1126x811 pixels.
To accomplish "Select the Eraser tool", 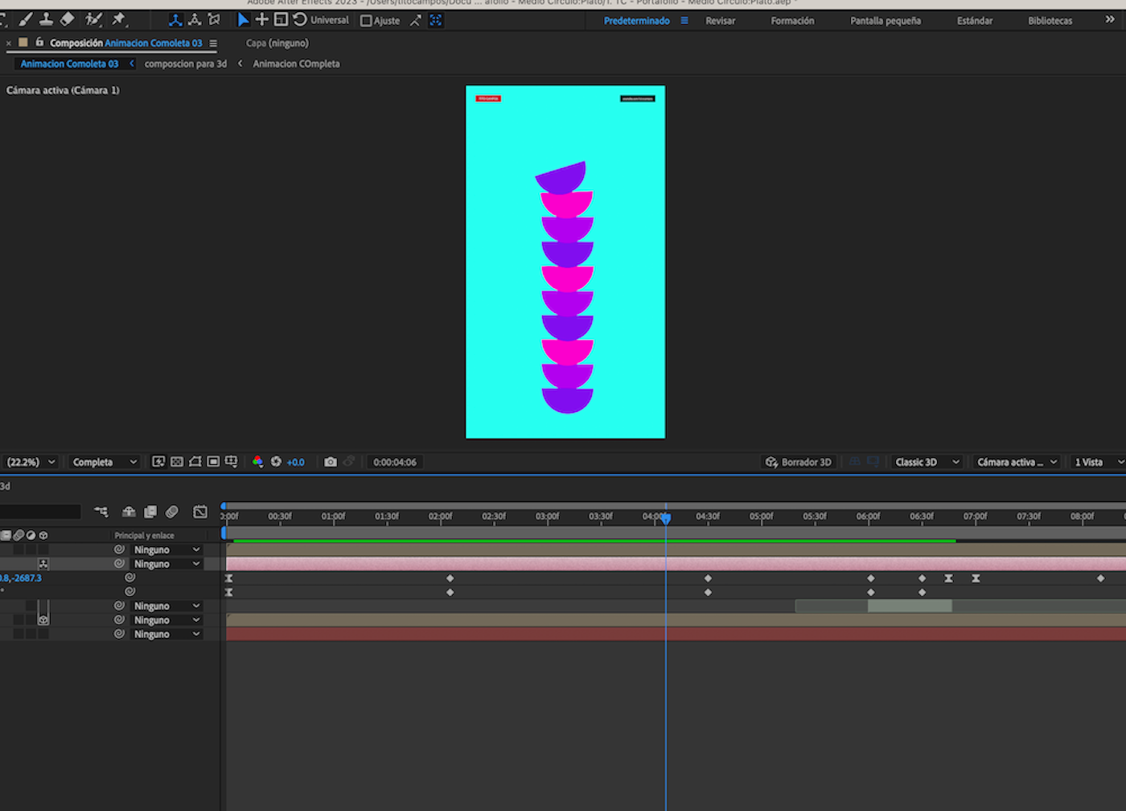I will pos(68,19).
